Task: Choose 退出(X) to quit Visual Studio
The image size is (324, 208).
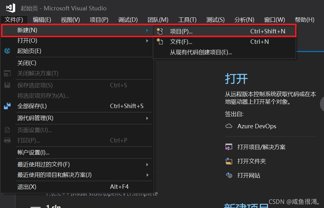Action: (x=77, y=187)
